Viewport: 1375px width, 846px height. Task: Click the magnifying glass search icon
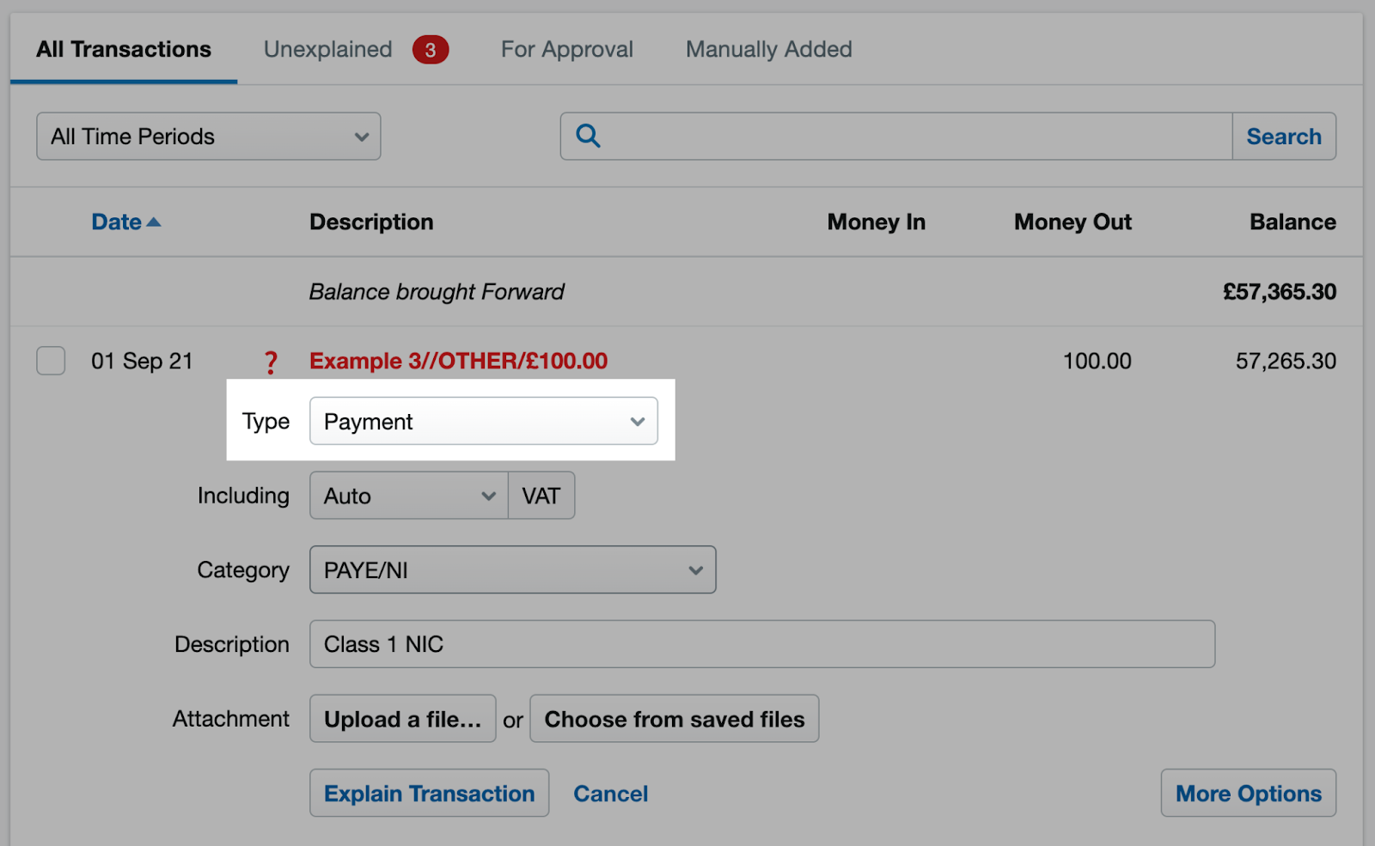(588, 136)
